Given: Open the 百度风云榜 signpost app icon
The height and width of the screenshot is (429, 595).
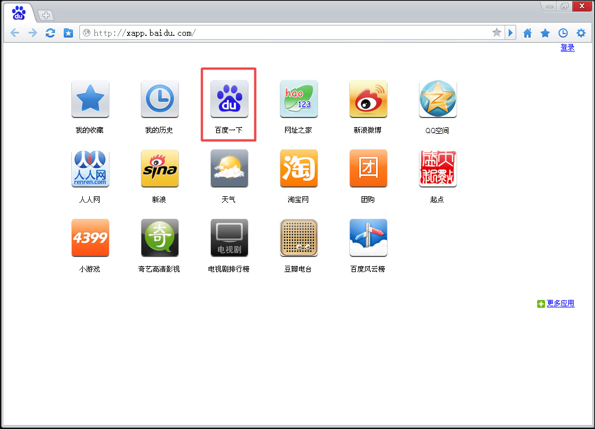Looking at the screenshot, I should coord(368,237).
